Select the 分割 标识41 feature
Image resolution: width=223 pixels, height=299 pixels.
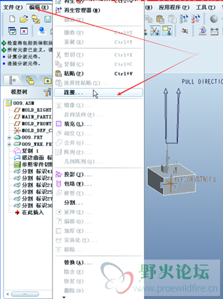(33, 171)
